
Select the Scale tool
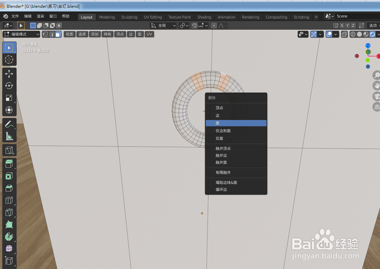9,98
